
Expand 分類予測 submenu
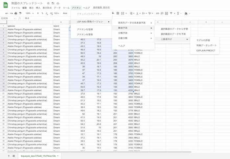click(133, 33)
